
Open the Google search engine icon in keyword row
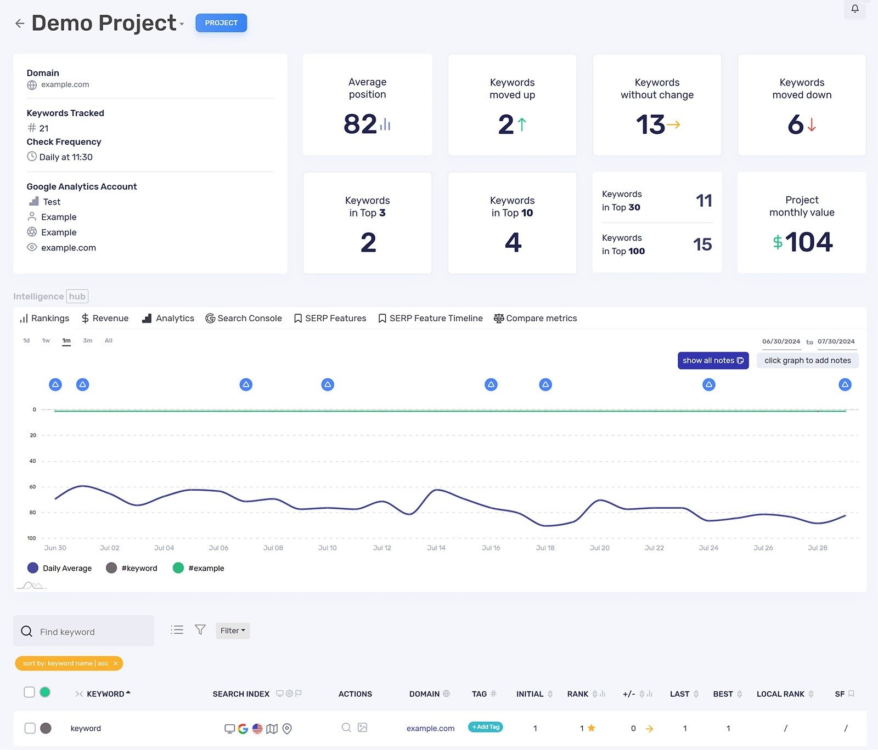[243, 728]
